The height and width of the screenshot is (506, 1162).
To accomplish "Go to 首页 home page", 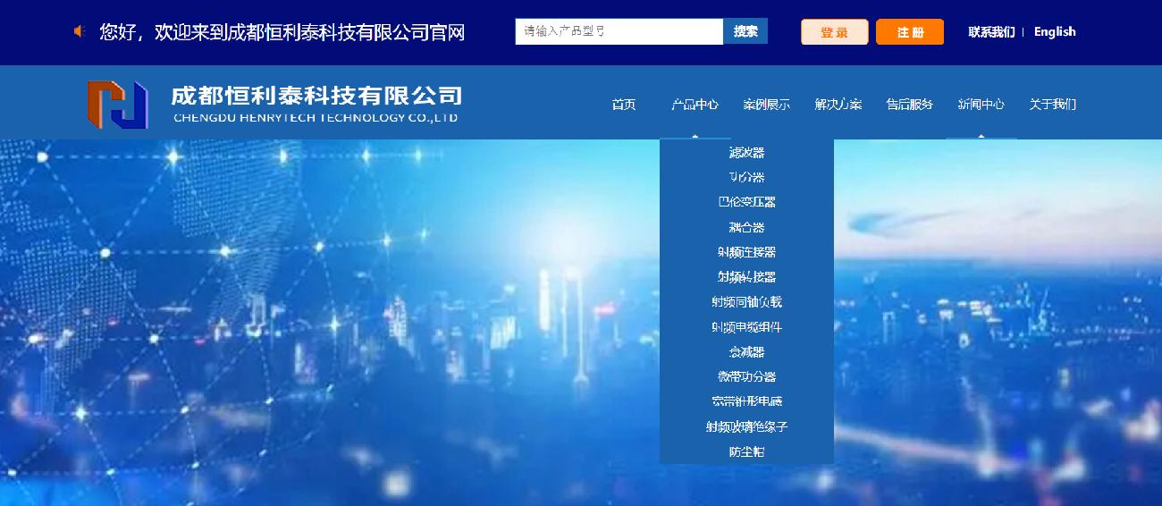I will pyautogui.click(x=624, y=105).
